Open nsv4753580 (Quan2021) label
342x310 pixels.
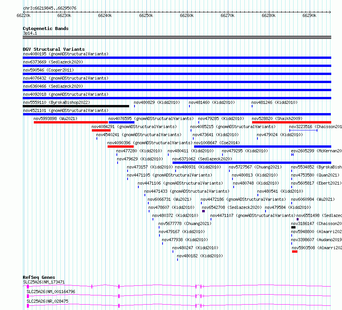[x=315, y=175]
